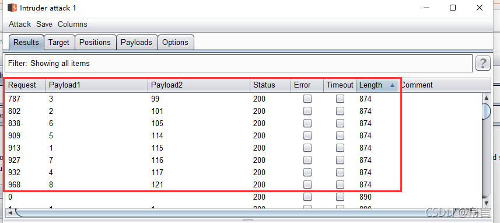The height and width of the screenshot is (223, 500).
Task: Sort by the Timeout column header
Action: pyautogui.click(x=340, y=85)
